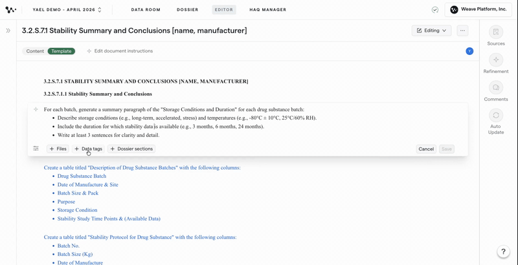Image resolution: width=518 pixels, height=265 pixels.
Task: Switch to Content view toggle
Action: pos(35,51)
